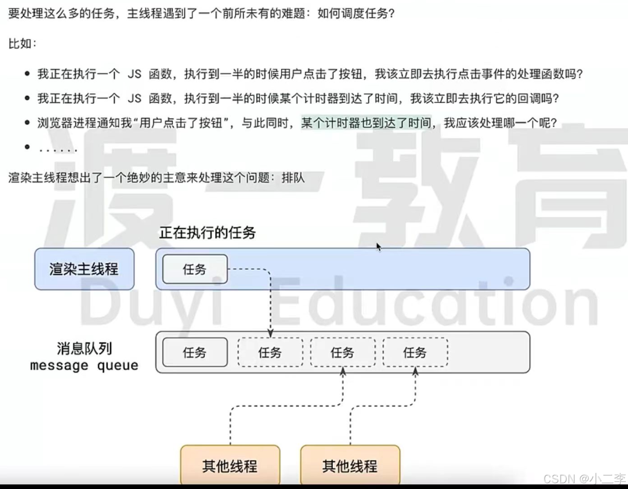Viewport: 628px width, 489px height.
Task: Click the bullet starting 浏览器进程通知我
Action: coord(297,123)
